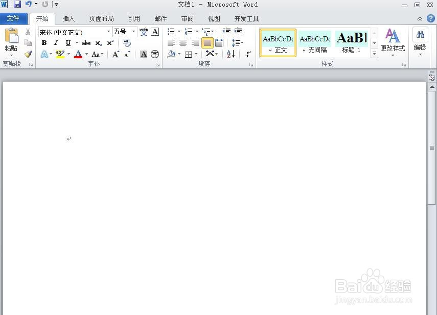Toggle Show paragraph marks button
The width and height of the screenshot is (437, 315).
[x=248, y=54]
